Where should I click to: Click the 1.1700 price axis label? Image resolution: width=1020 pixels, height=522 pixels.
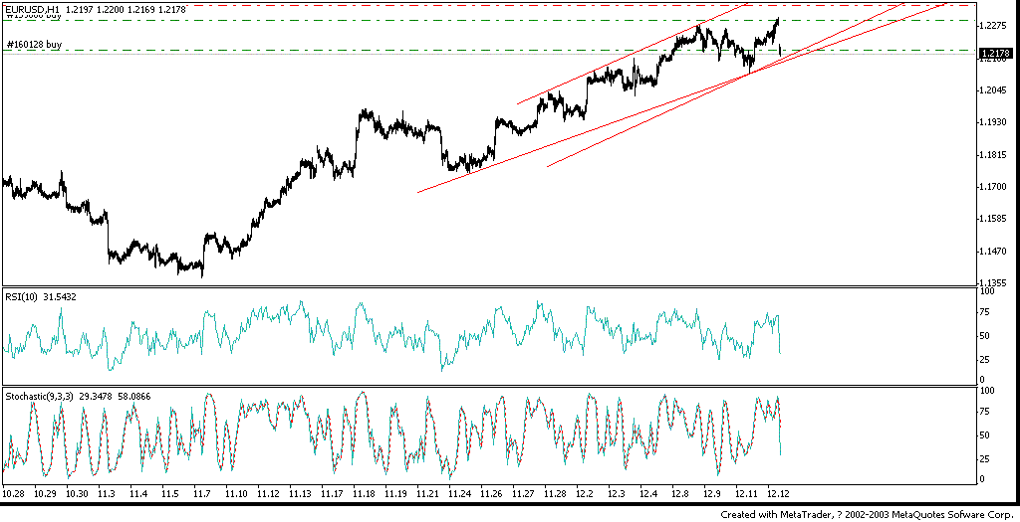[x=995, y=187]
